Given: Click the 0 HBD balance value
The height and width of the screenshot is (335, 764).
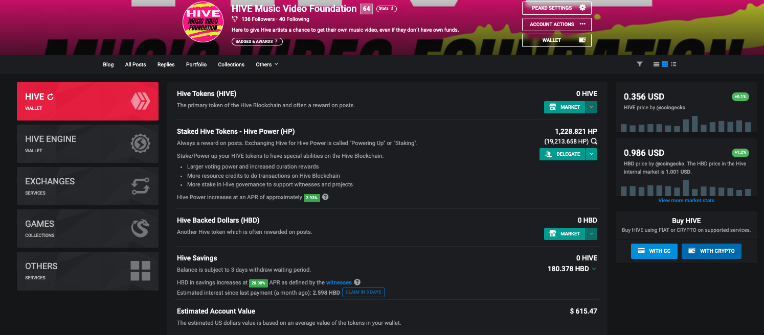Looking at the screenshot, I should pos(588,221).
